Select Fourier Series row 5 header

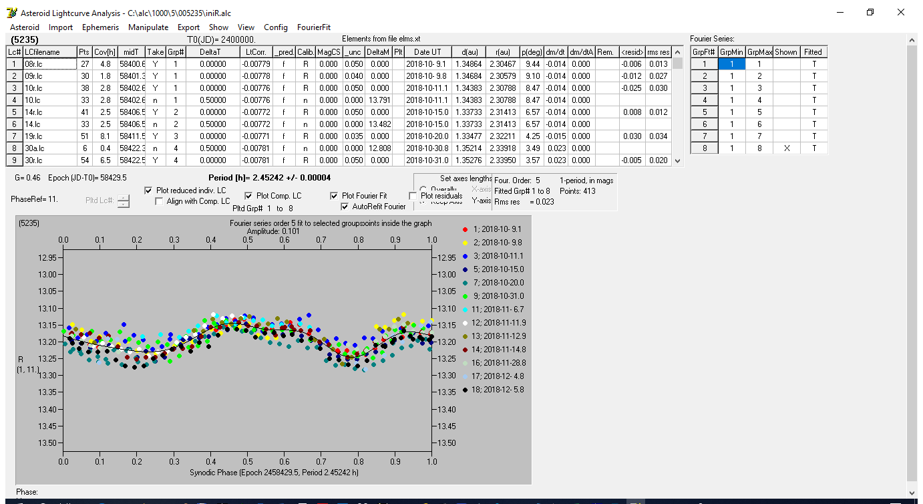[704, 112]
